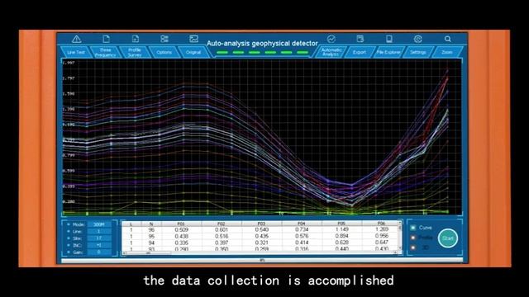Enable the 3D checkbox

tap(413, 247)
